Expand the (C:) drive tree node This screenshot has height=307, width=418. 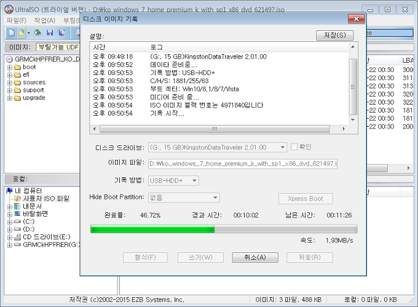(x=10, y=221)
